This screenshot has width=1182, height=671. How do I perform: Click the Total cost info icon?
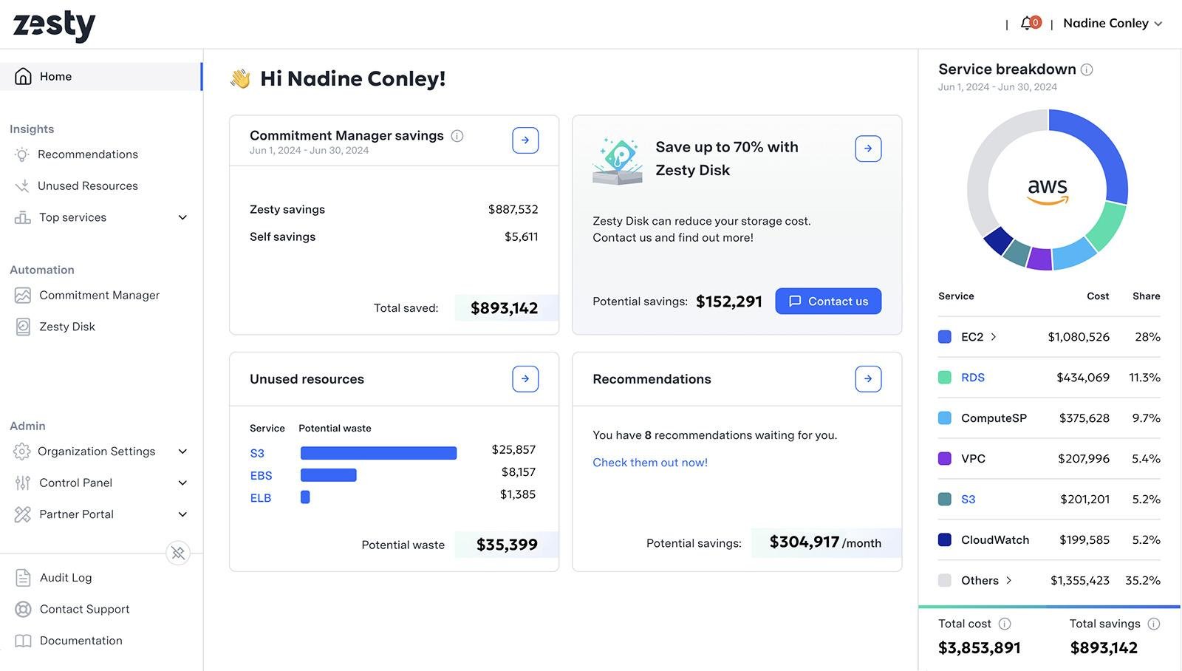click(x=1005, y=624)
